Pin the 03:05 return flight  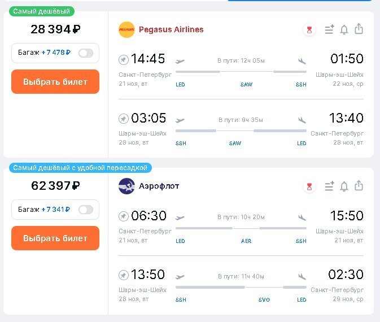pyautogui.click(x=123, y=119)
